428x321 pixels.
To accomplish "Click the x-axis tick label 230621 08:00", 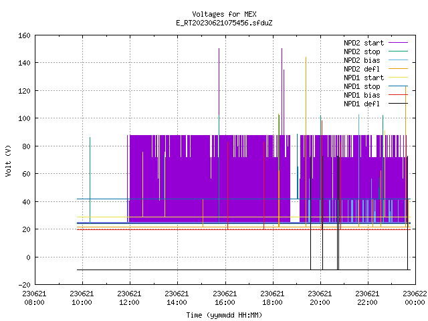I will pos(34,298).
